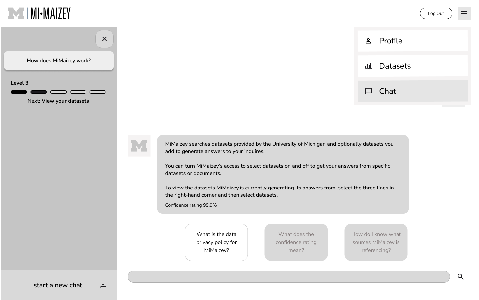
Task: Close the sidebar with the X button
Action: click(104, 39)
